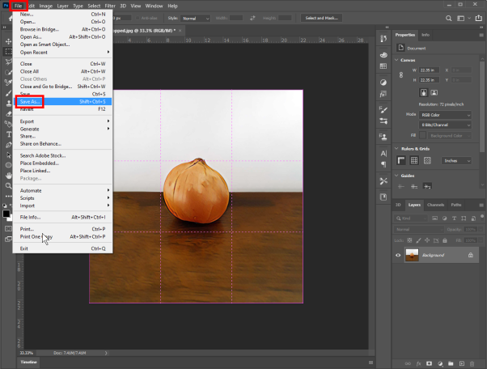Choose Place Embedded in File menu
The width and height of the screenshot is (487, 369).
[62, 163]
